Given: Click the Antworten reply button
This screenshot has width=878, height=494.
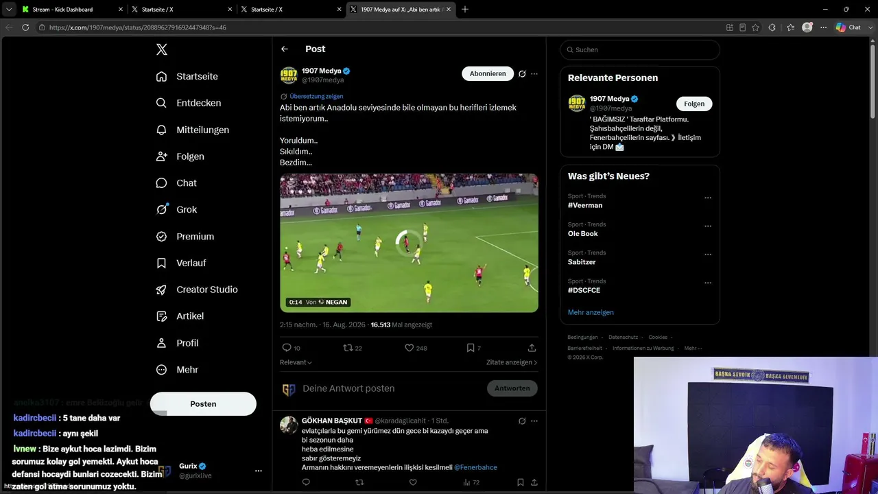Looking at the screenshot, I should point(512,388).
